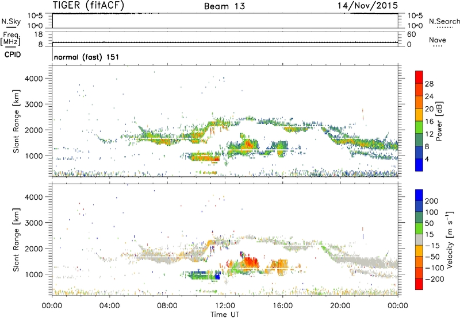Click the velocity colorbar tick 200
The width and height of the screenshot is (460, 318).
(x=432, y=201)
